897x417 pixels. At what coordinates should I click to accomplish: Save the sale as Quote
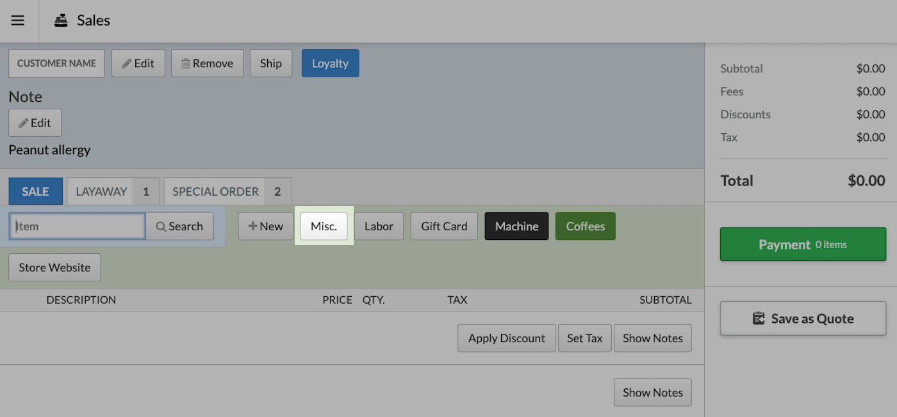(x=803, y=319)
